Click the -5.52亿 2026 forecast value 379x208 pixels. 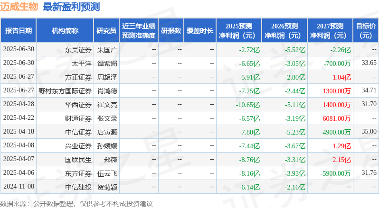(x=295, y=50)
